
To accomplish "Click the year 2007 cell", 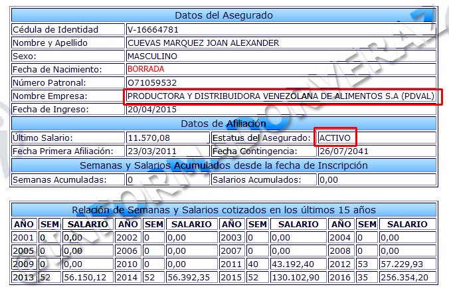I will coord(232,251).
